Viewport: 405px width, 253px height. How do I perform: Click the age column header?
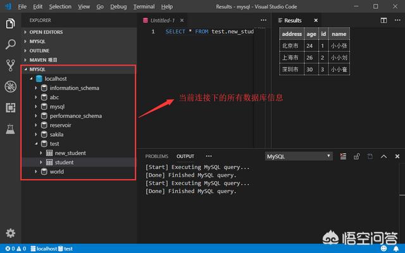311,34
